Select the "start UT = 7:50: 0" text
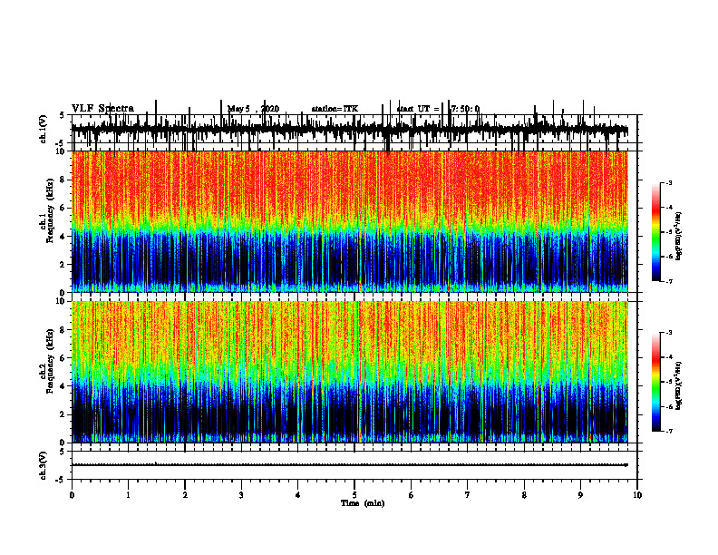Screen dimensions: 718x555 click(x=438, y=109)
